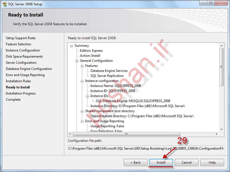Collapse the Features tree node

click(82, 66)
